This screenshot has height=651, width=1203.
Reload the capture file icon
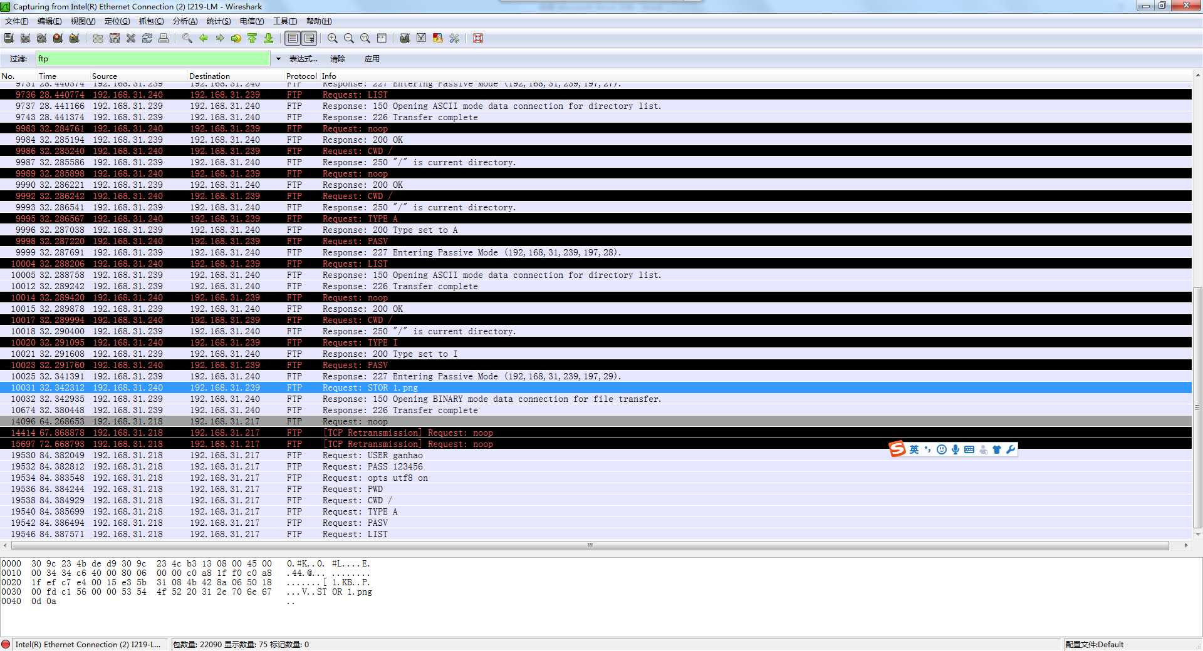pos(147,38)
